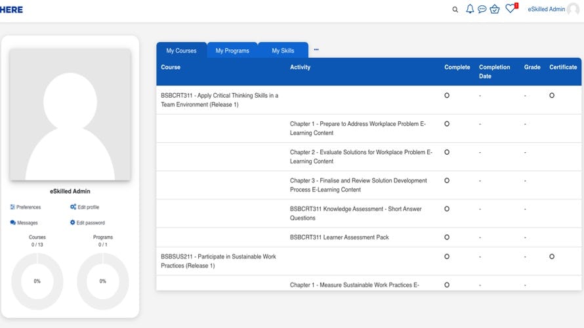
Task: Click the Courses progress donut chart
Action: tap(37, 281)
